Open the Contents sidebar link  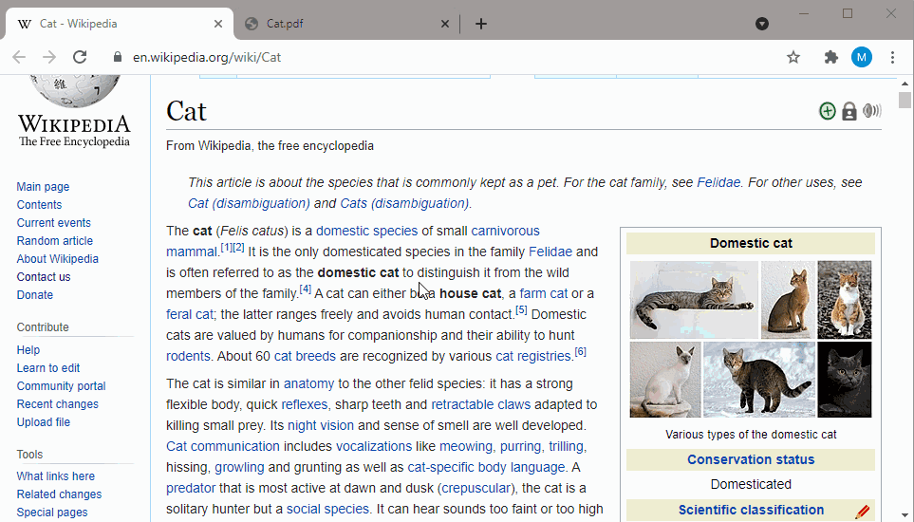click(x=39, y=204)
